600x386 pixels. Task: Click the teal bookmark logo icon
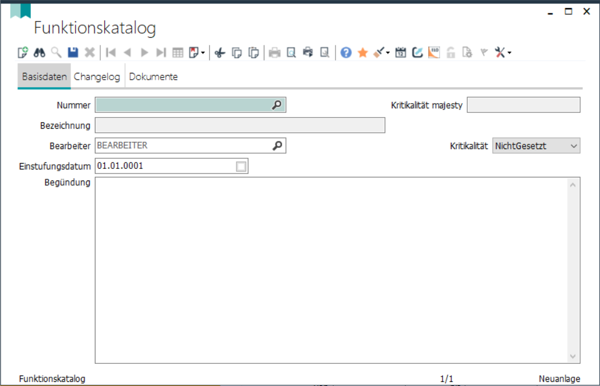(x=20, y=10)
